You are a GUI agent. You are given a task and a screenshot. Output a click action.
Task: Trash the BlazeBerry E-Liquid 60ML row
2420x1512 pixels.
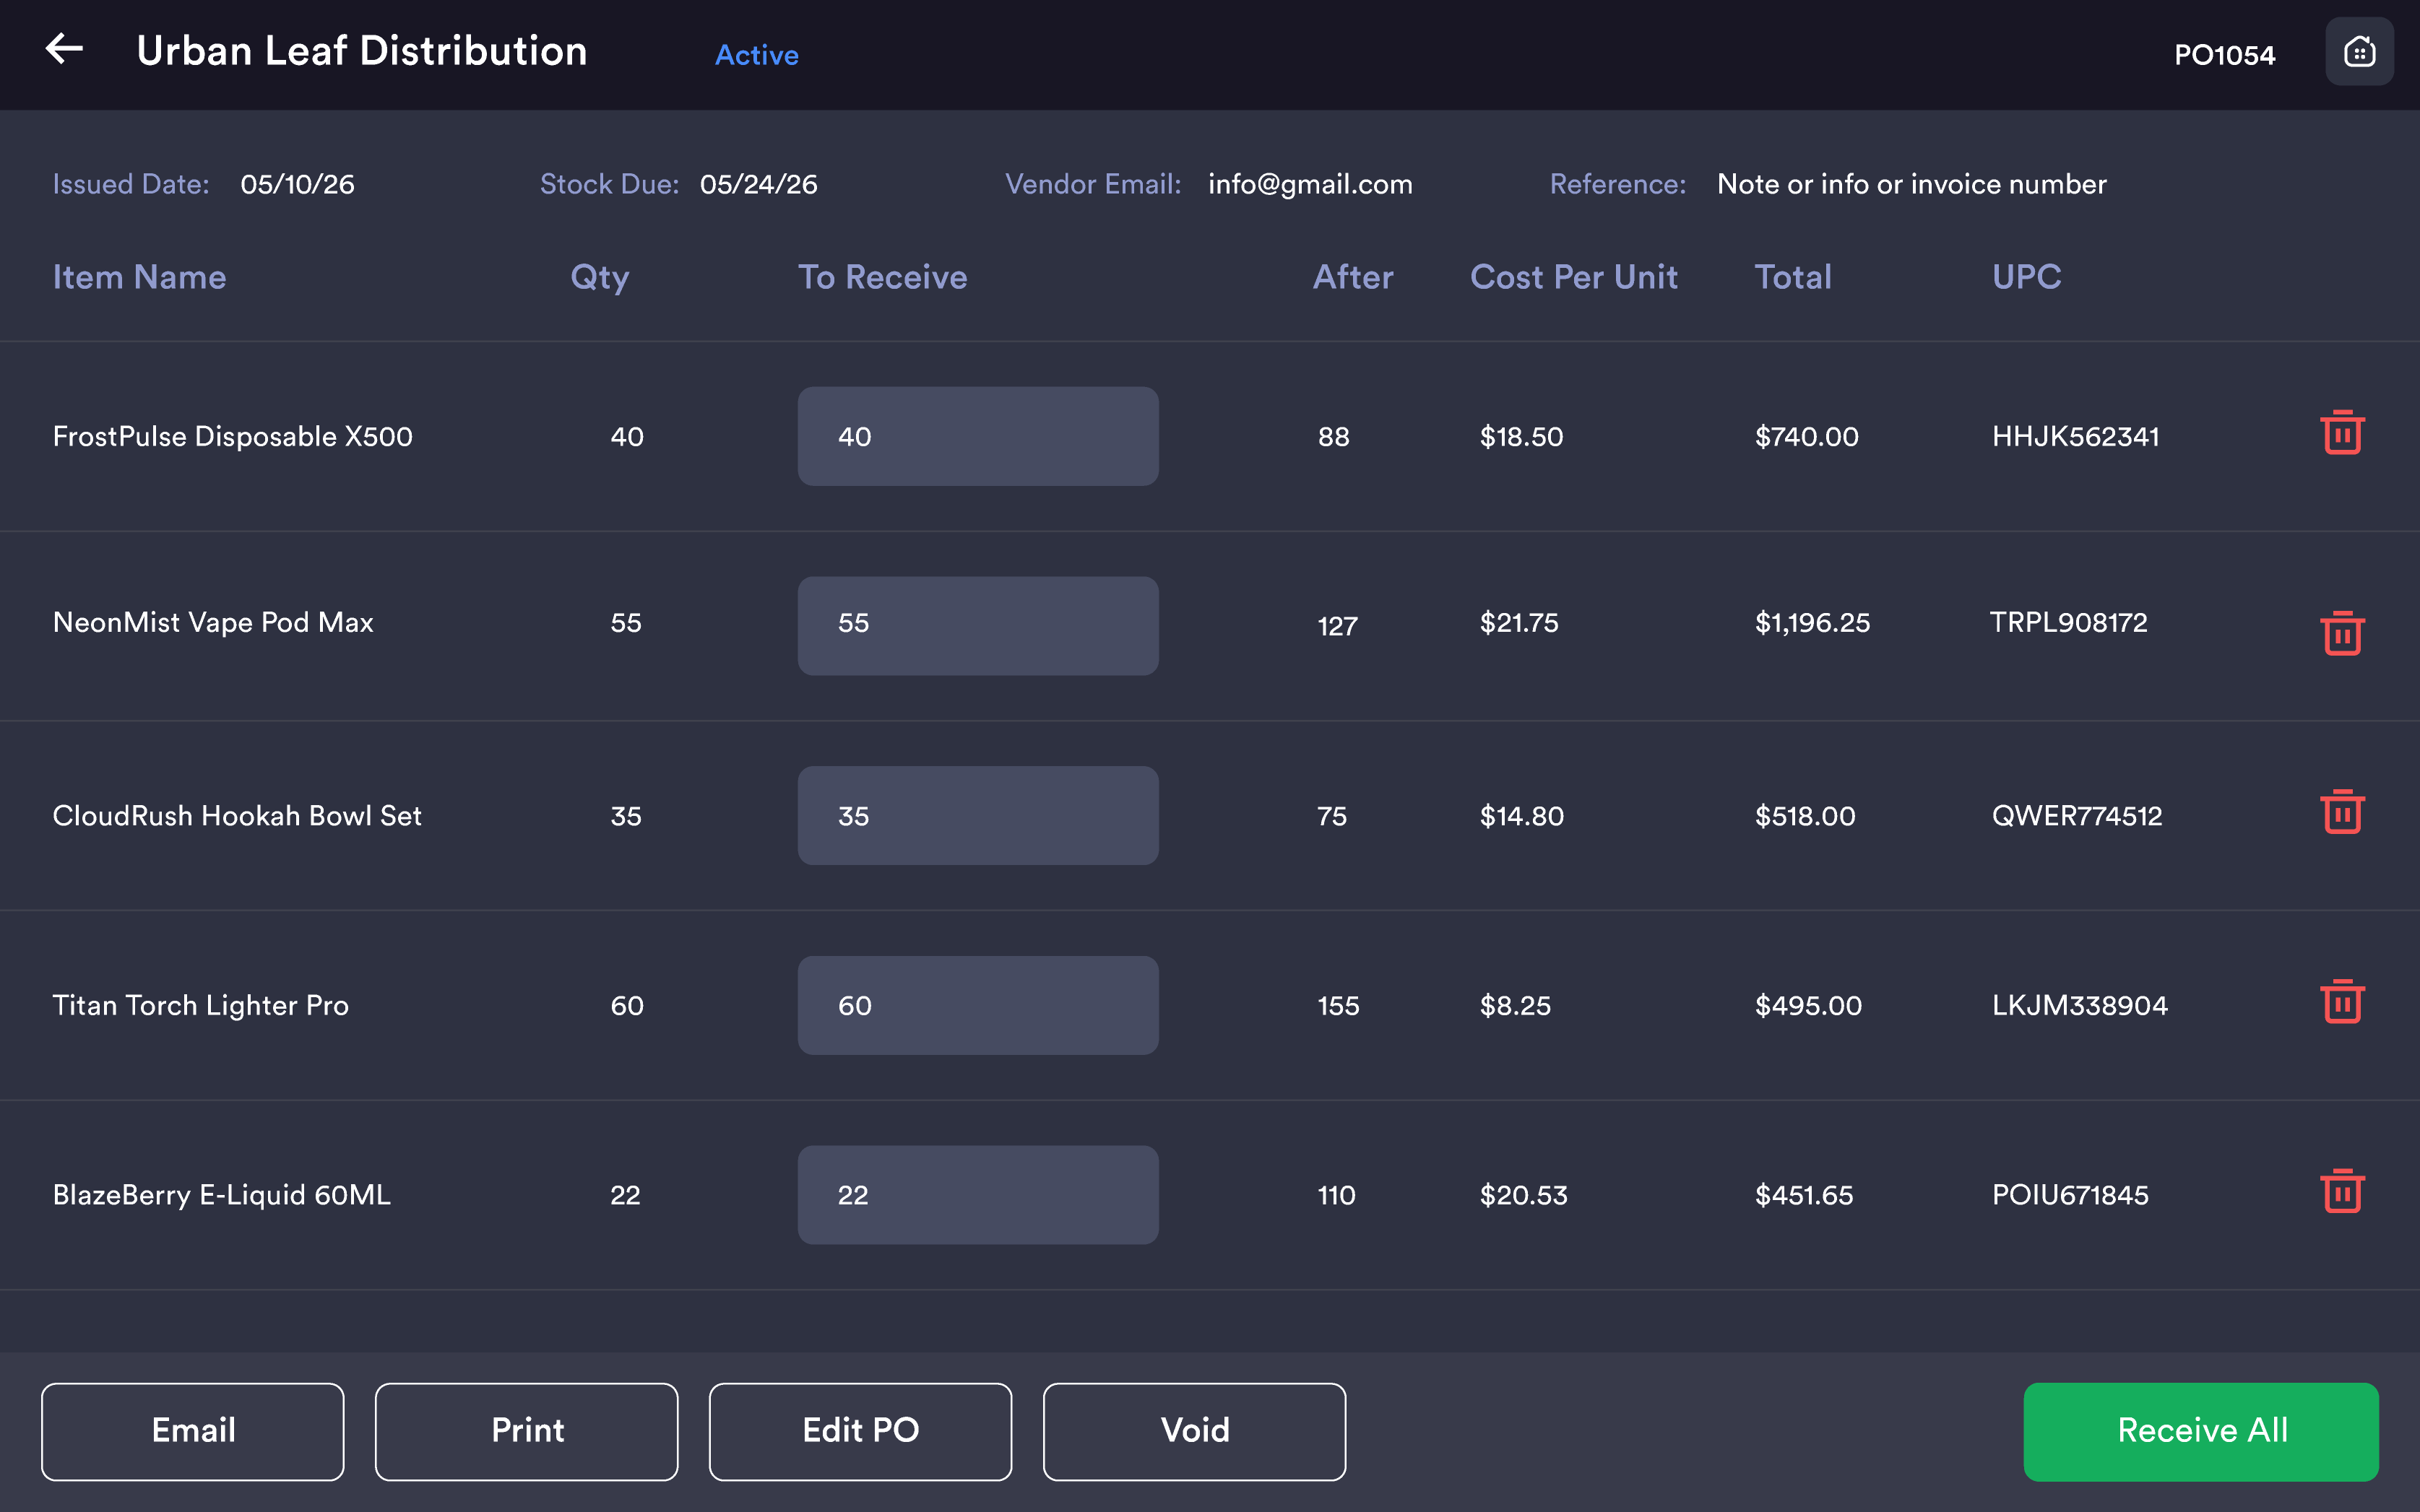tap(2342, 1190)
